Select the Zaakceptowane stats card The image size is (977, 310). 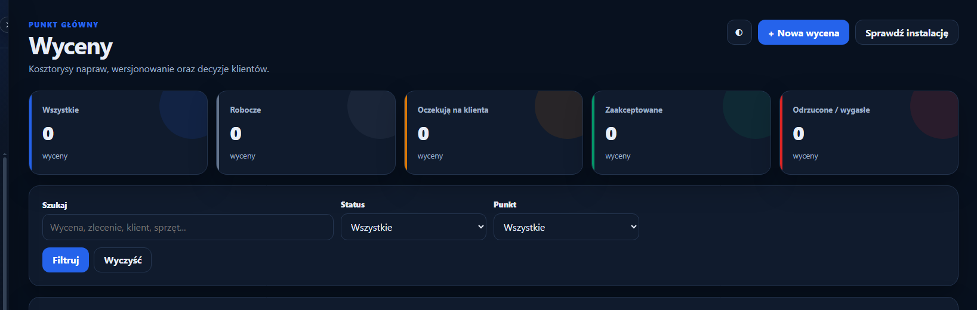(x=681, y=132)
